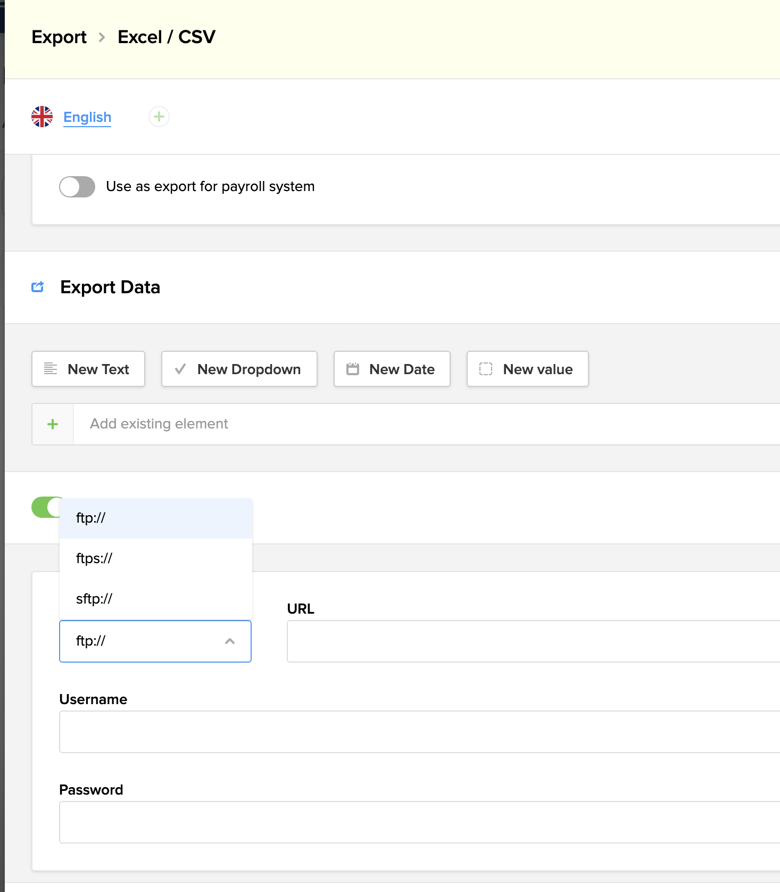
Task: Pick sftp:// from the protocol options
Action: (155, 599)
